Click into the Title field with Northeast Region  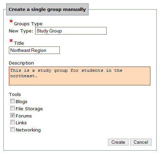[34, 50]
